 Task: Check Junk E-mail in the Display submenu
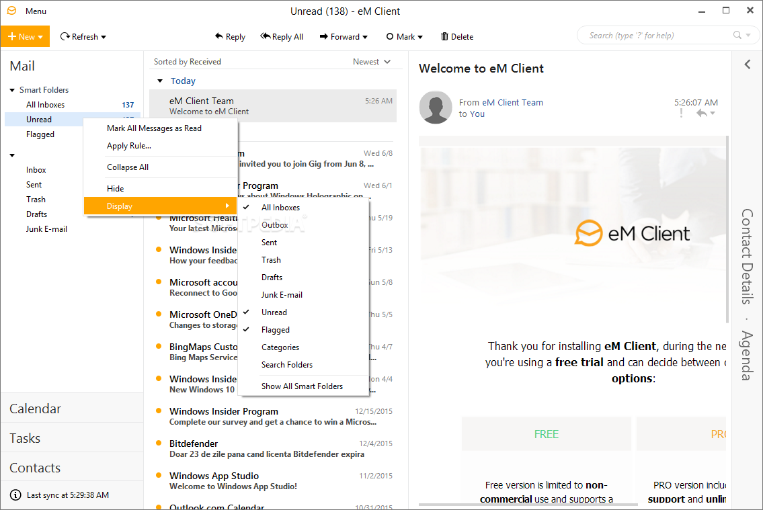click(x=304, y=294)
